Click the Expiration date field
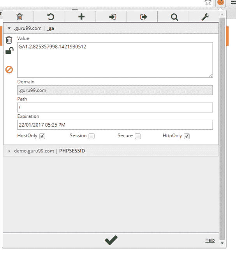236x257 pixels. 115,125
